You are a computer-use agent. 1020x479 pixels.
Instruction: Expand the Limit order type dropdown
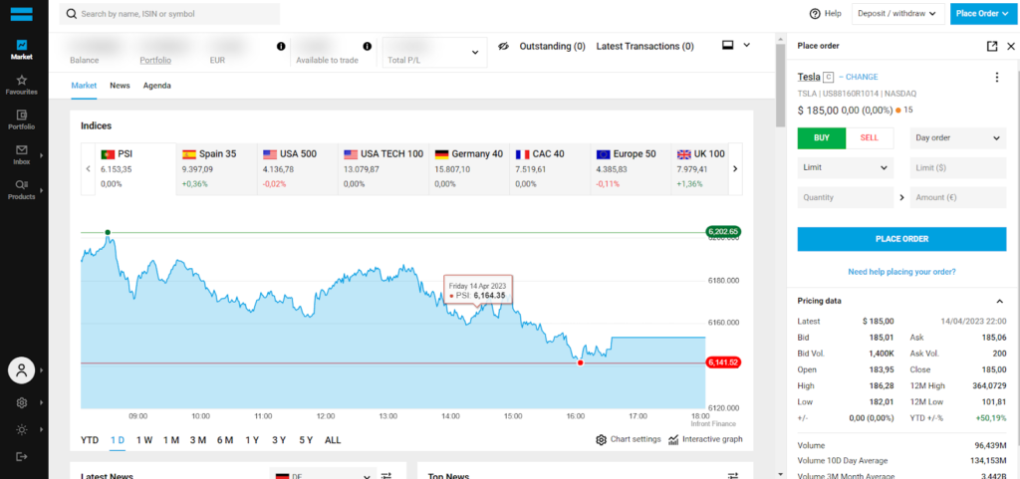(845, 168)
